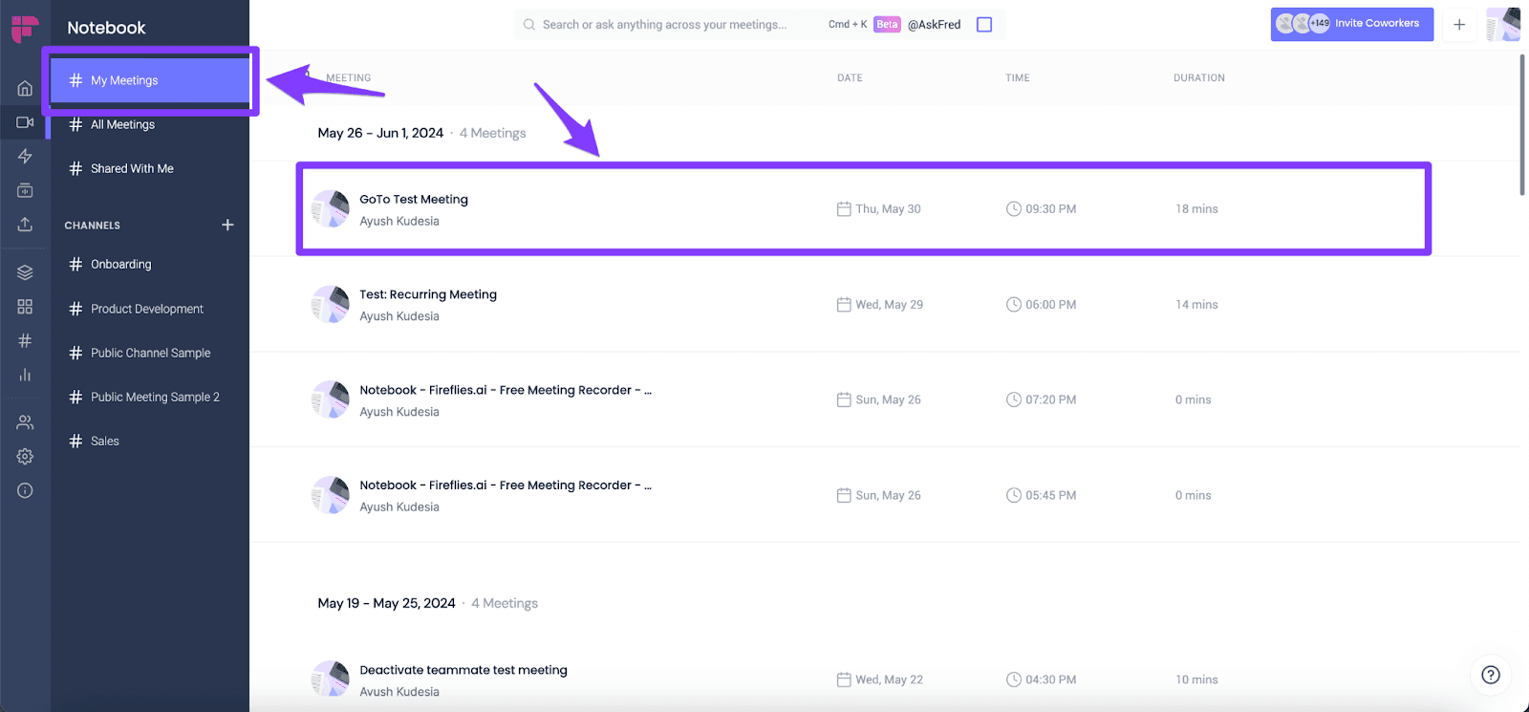
Task: Add a new channel with plus icon
Action: tap(227, 225)
